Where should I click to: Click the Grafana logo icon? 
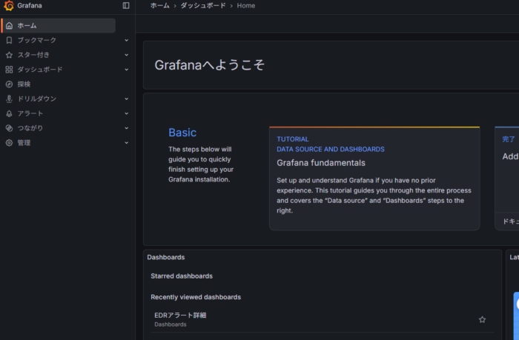9,5
